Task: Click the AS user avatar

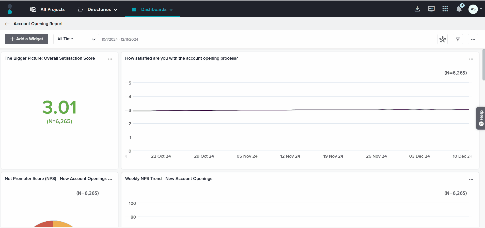Action: click(x=473, y=9)
